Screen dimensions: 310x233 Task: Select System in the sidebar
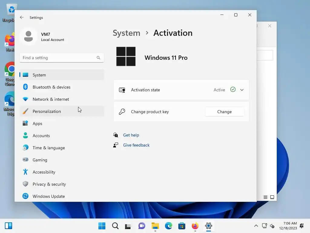point(62,75)
